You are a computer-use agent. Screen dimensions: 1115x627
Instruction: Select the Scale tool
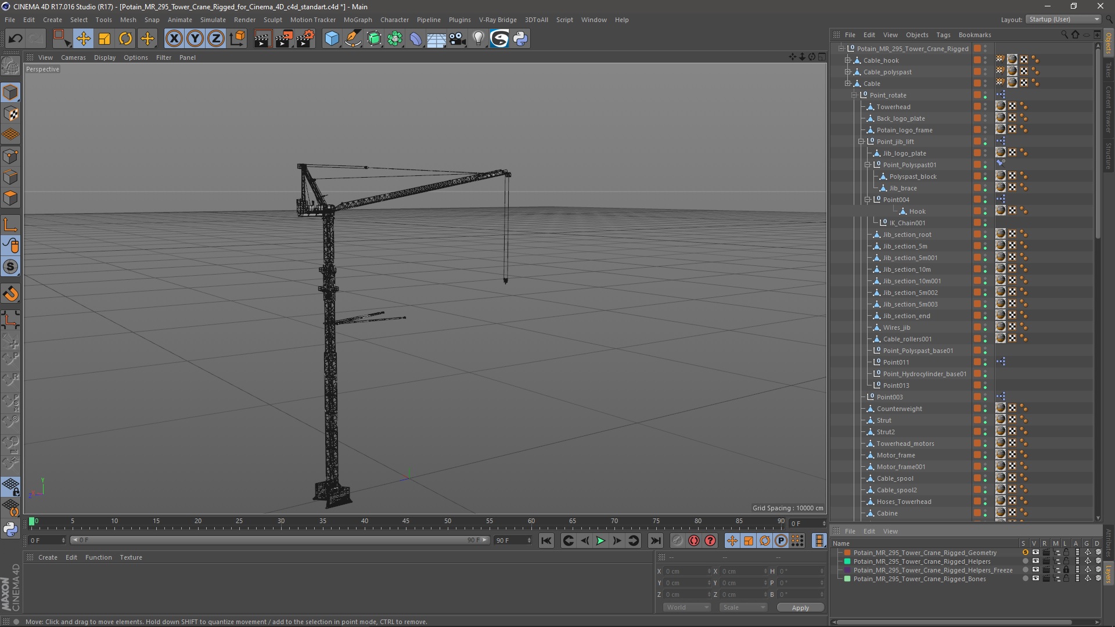click(105, 39)
